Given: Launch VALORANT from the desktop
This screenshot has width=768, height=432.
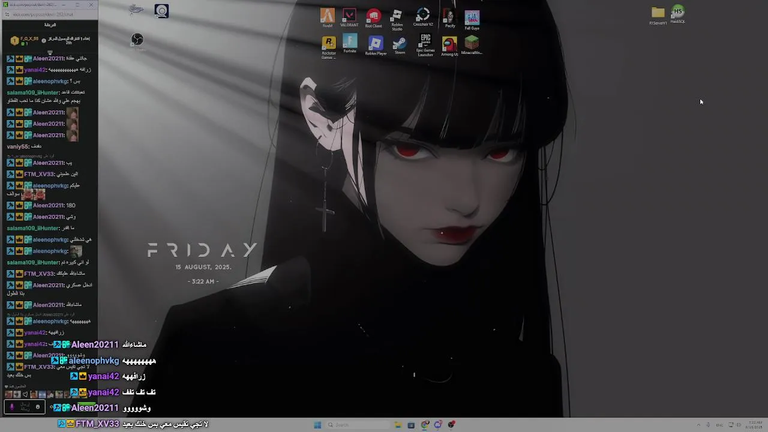Looking at the screenshot, I should [x=349, y=18].
